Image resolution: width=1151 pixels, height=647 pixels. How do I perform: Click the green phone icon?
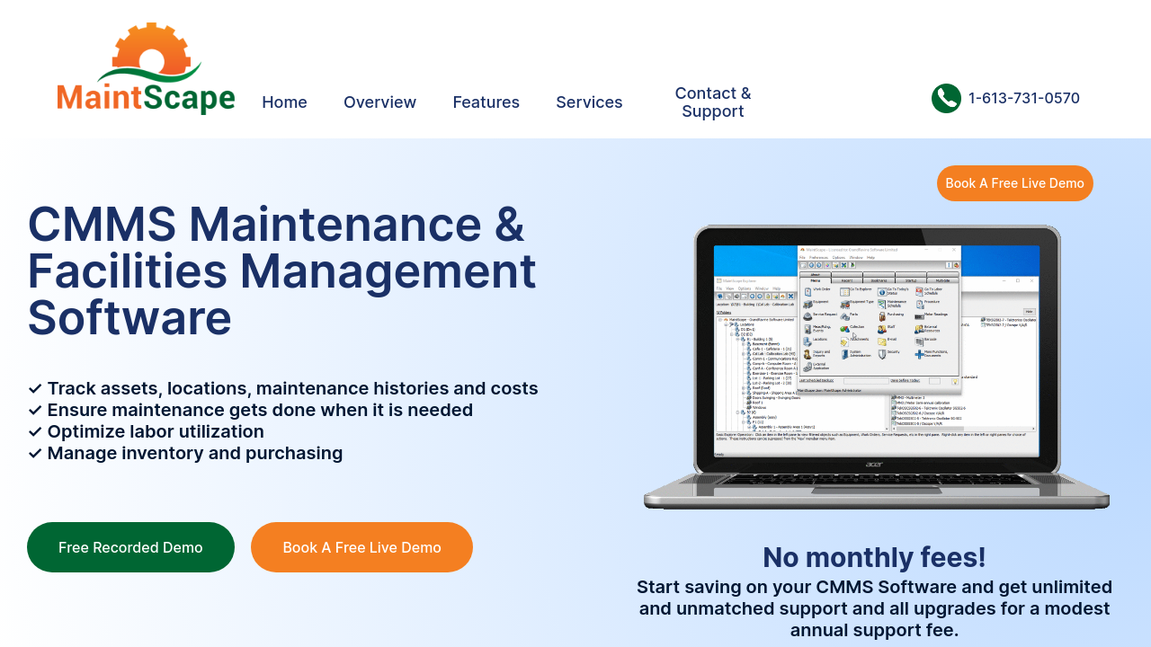coord(946,98)
